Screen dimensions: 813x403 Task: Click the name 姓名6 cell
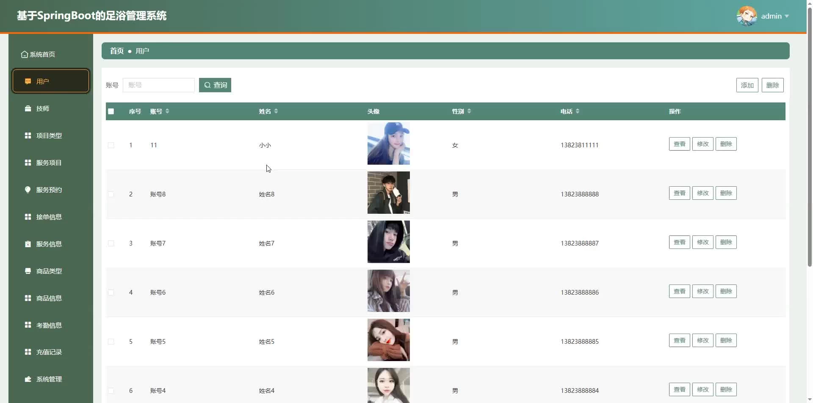(267, 293)
